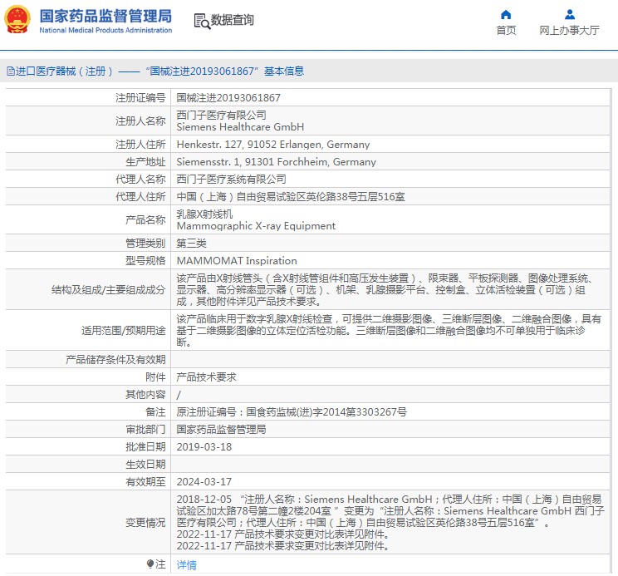
Task: Click the national emblem logo
Action: [x=17, y=20]
